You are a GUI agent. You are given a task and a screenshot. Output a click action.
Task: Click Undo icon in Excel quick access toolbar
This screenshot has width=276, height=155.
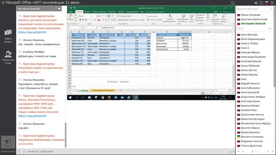click(x=75, y=8)
